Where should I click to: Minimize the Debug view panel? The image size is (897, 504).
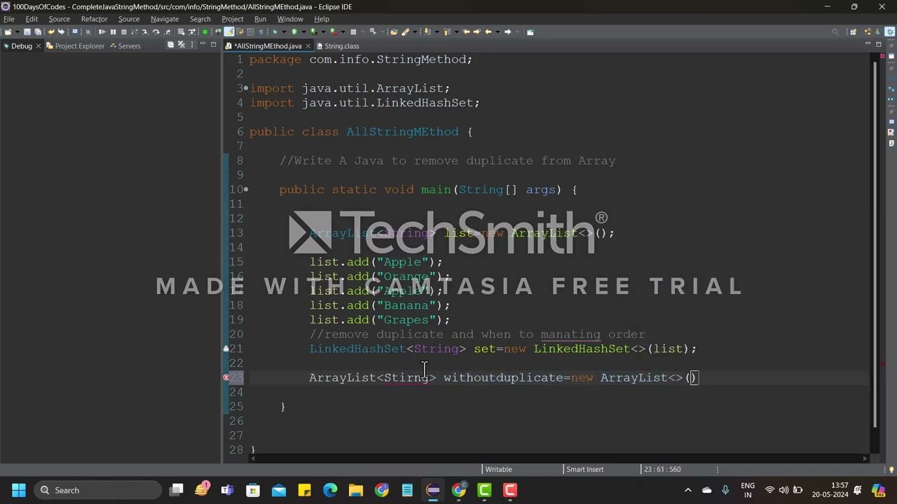click(x=203, y=44)
